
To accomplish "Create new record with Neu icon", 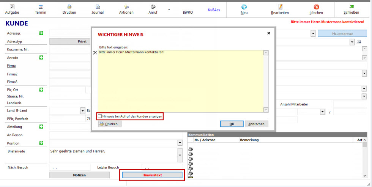I will (244, 7).
